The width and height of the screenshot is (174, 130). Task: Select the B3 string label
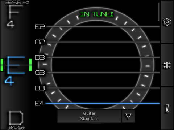[x=40, y=88]
